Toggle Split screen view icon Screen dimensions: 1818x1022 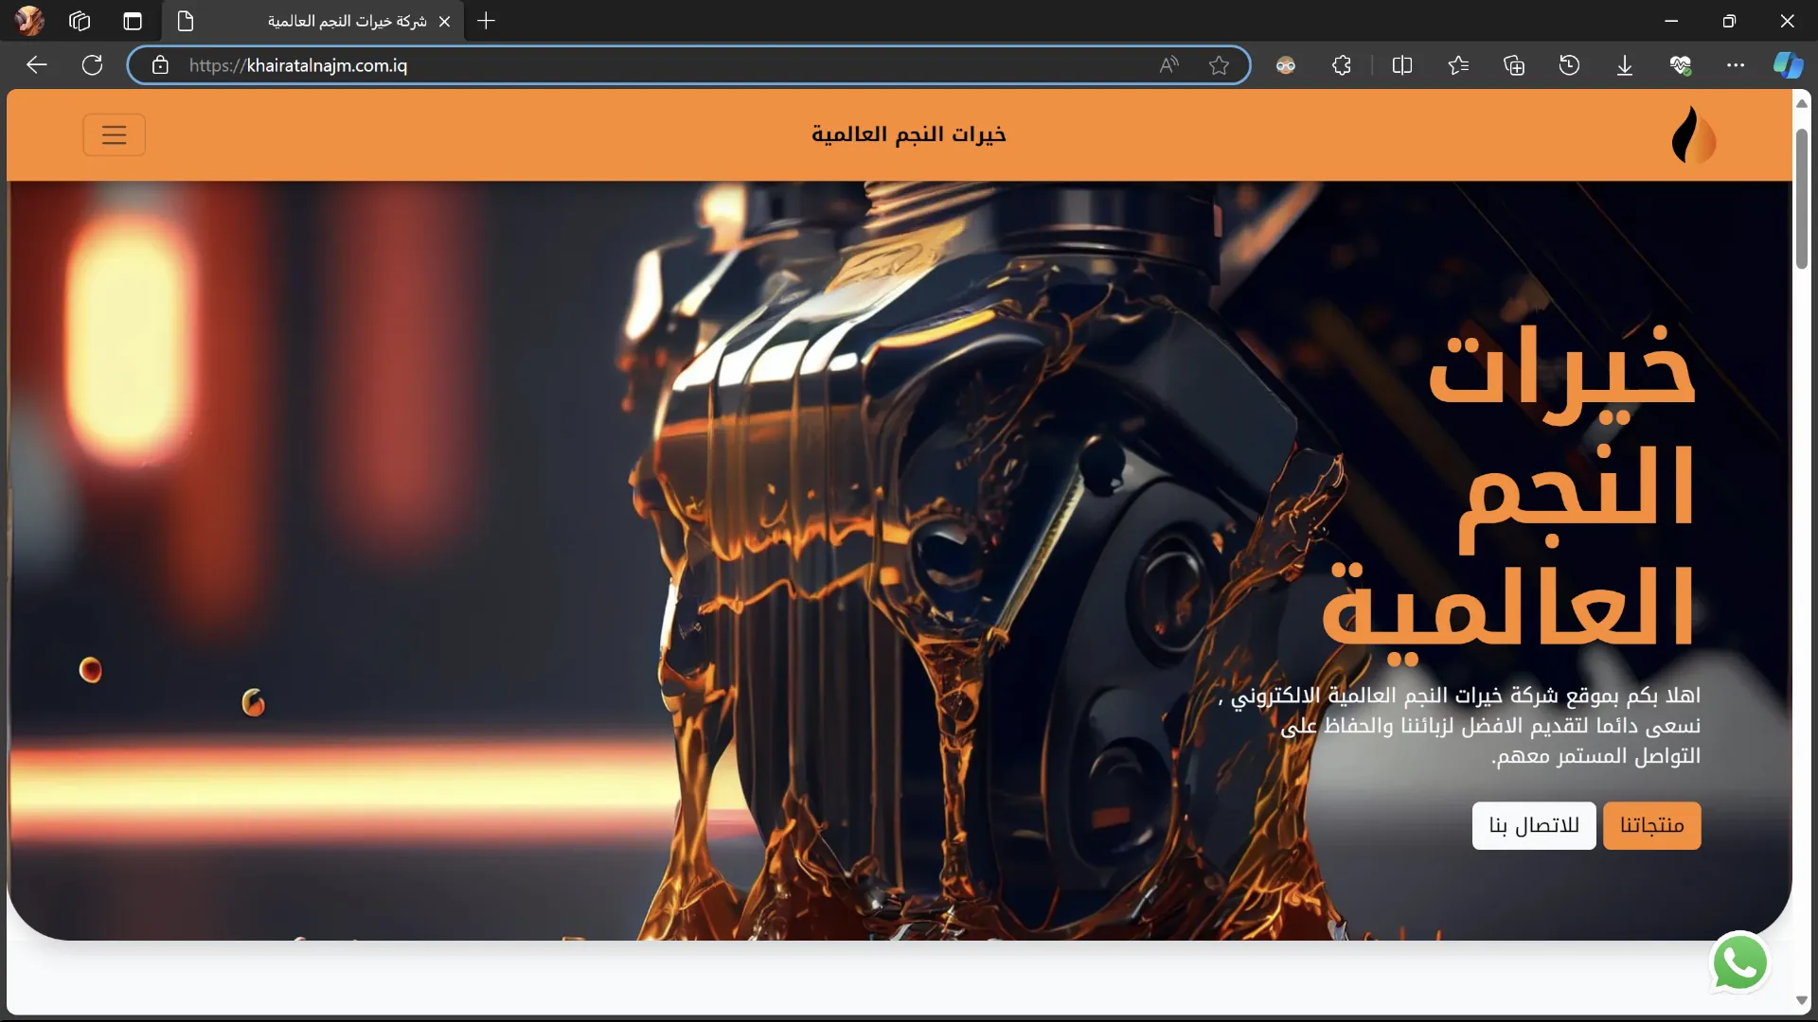click(x=1402, y=65)
